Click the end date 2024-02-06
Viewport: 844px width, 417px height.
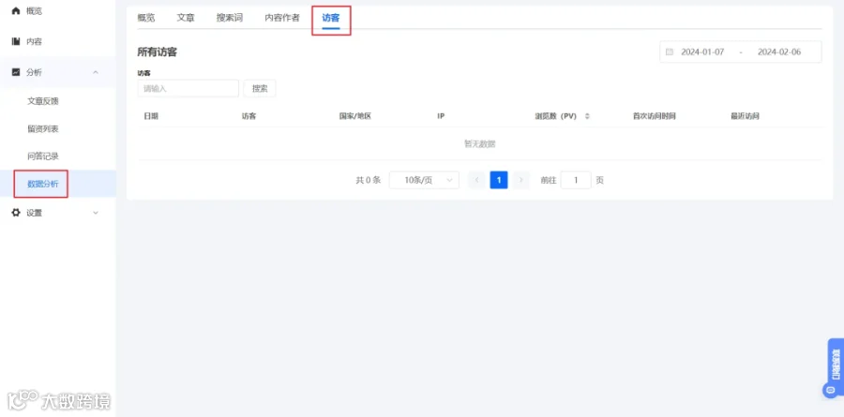coord(779,52)
